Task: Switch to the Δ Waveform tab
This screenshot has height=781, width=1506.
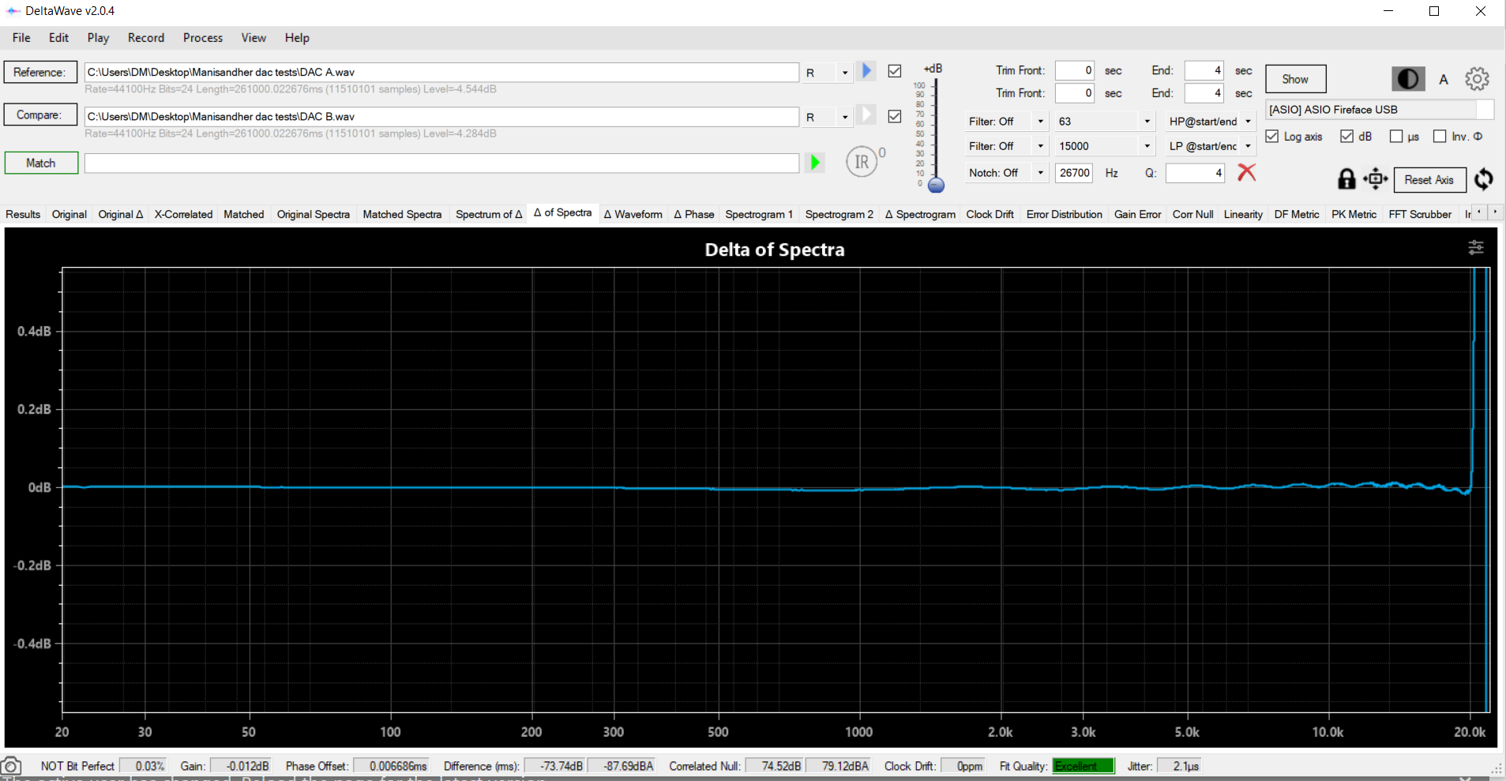Action: coord(633,214)
